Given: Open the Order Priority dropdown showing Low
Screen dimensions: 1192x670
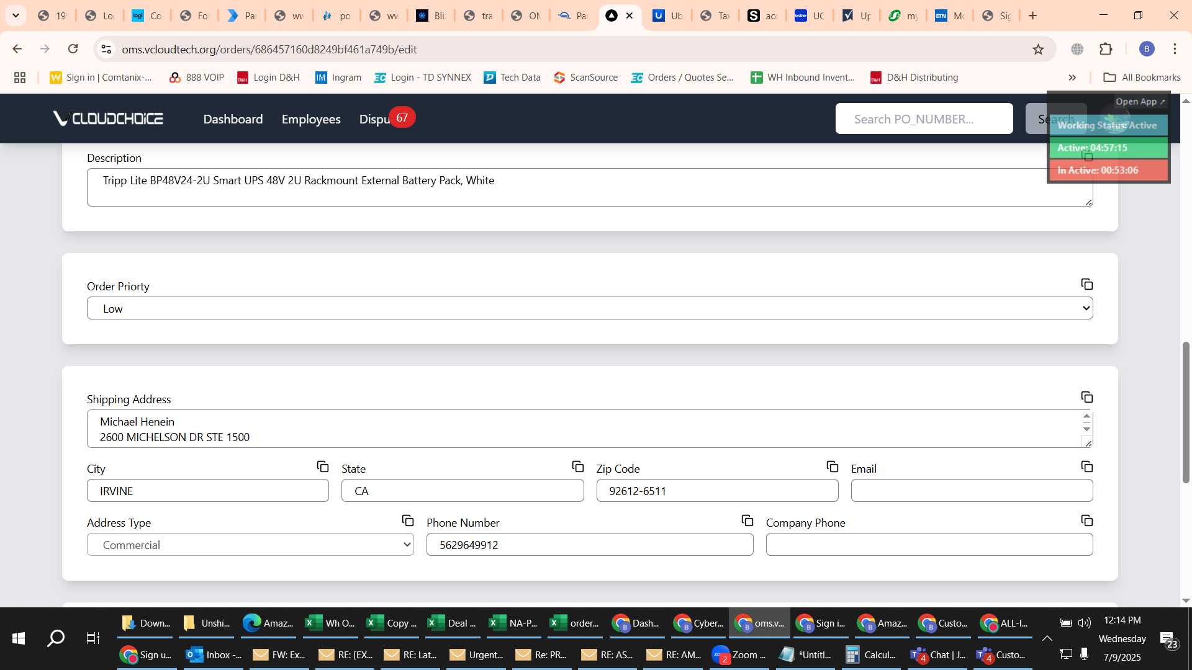Looking at the screenshot, I should click(x=590, y=308).
